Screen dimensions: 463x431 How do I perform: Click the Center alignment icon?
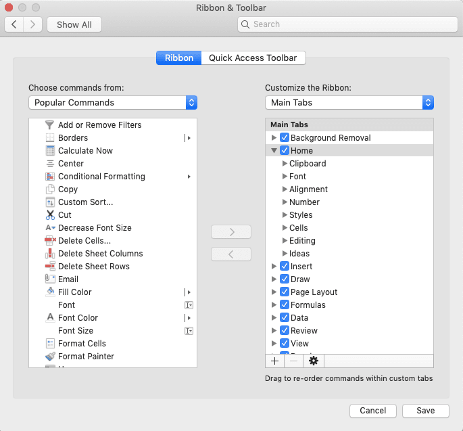pyautogui.click(x=50, y=164)
